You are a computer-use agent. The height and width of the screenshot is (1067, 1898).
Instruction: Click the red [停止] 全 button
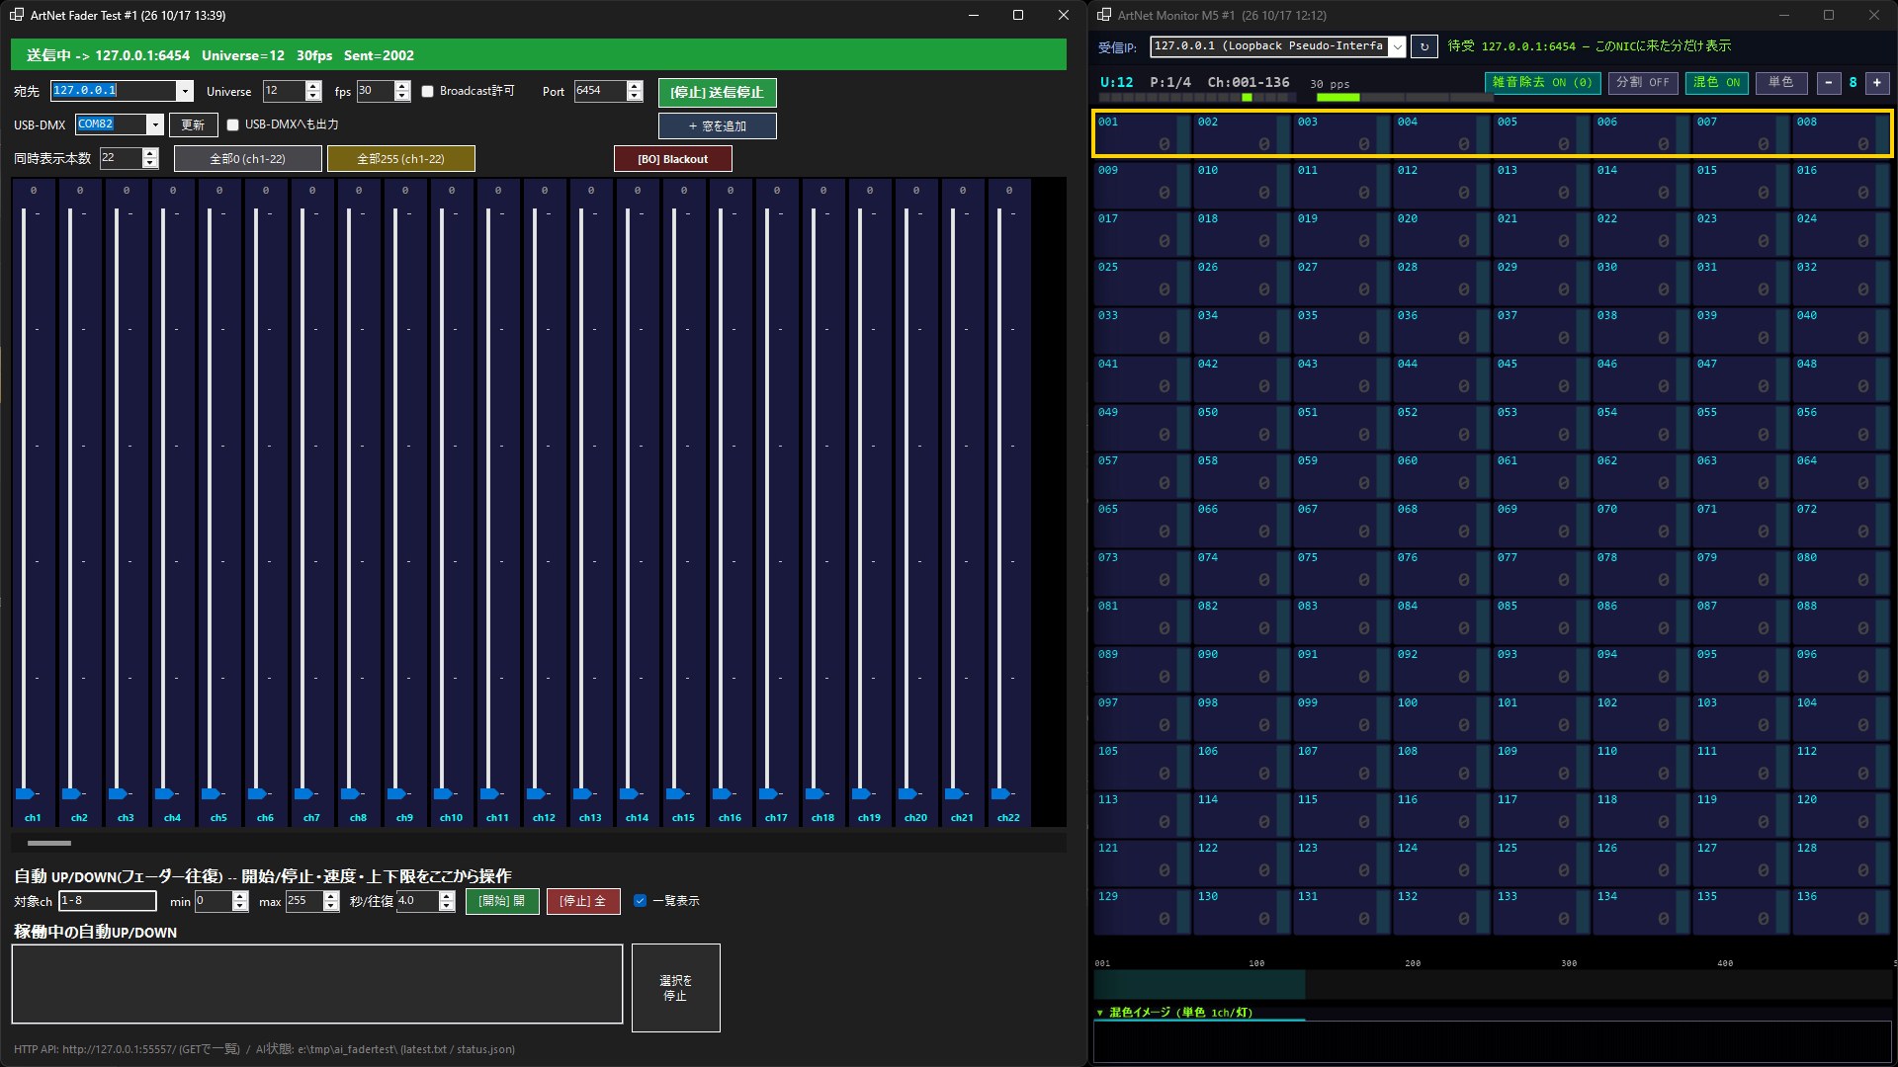tap(583, 901)
